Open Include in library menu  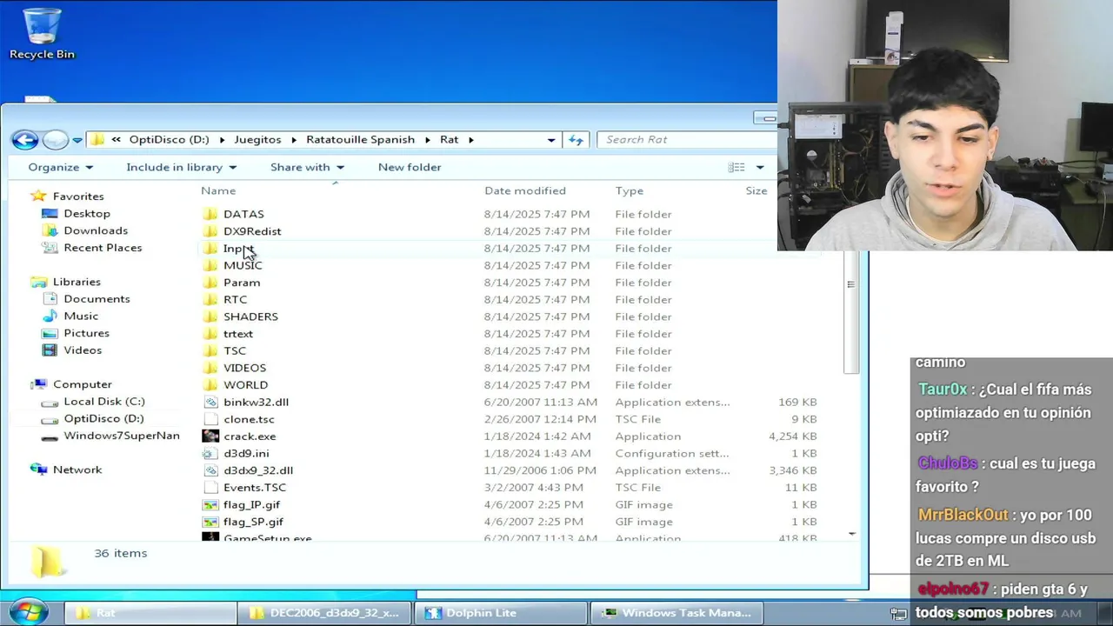181,167
